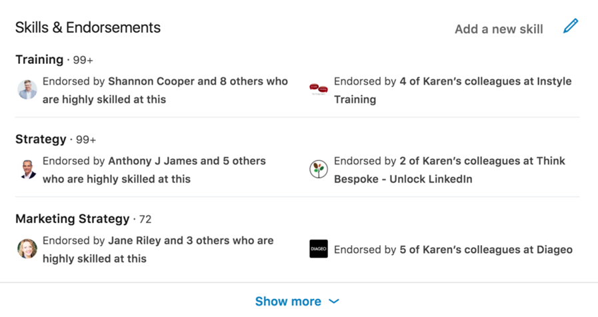Click the Skills & Endorsements section title
598x317 pixels.
pos(88,27)
